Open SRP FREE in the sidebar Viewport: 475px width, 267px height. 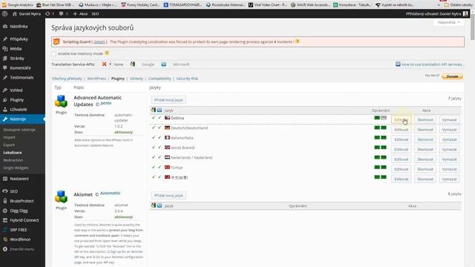coord(18,230)
